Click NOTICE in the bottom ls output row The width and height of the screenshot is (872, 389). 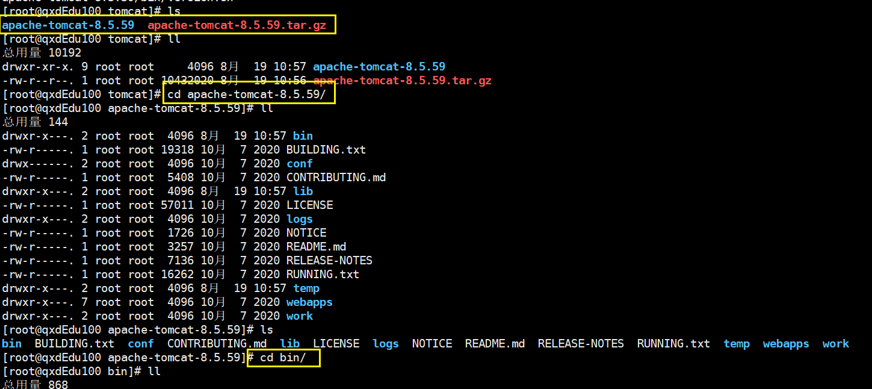(x=432, y=344)
